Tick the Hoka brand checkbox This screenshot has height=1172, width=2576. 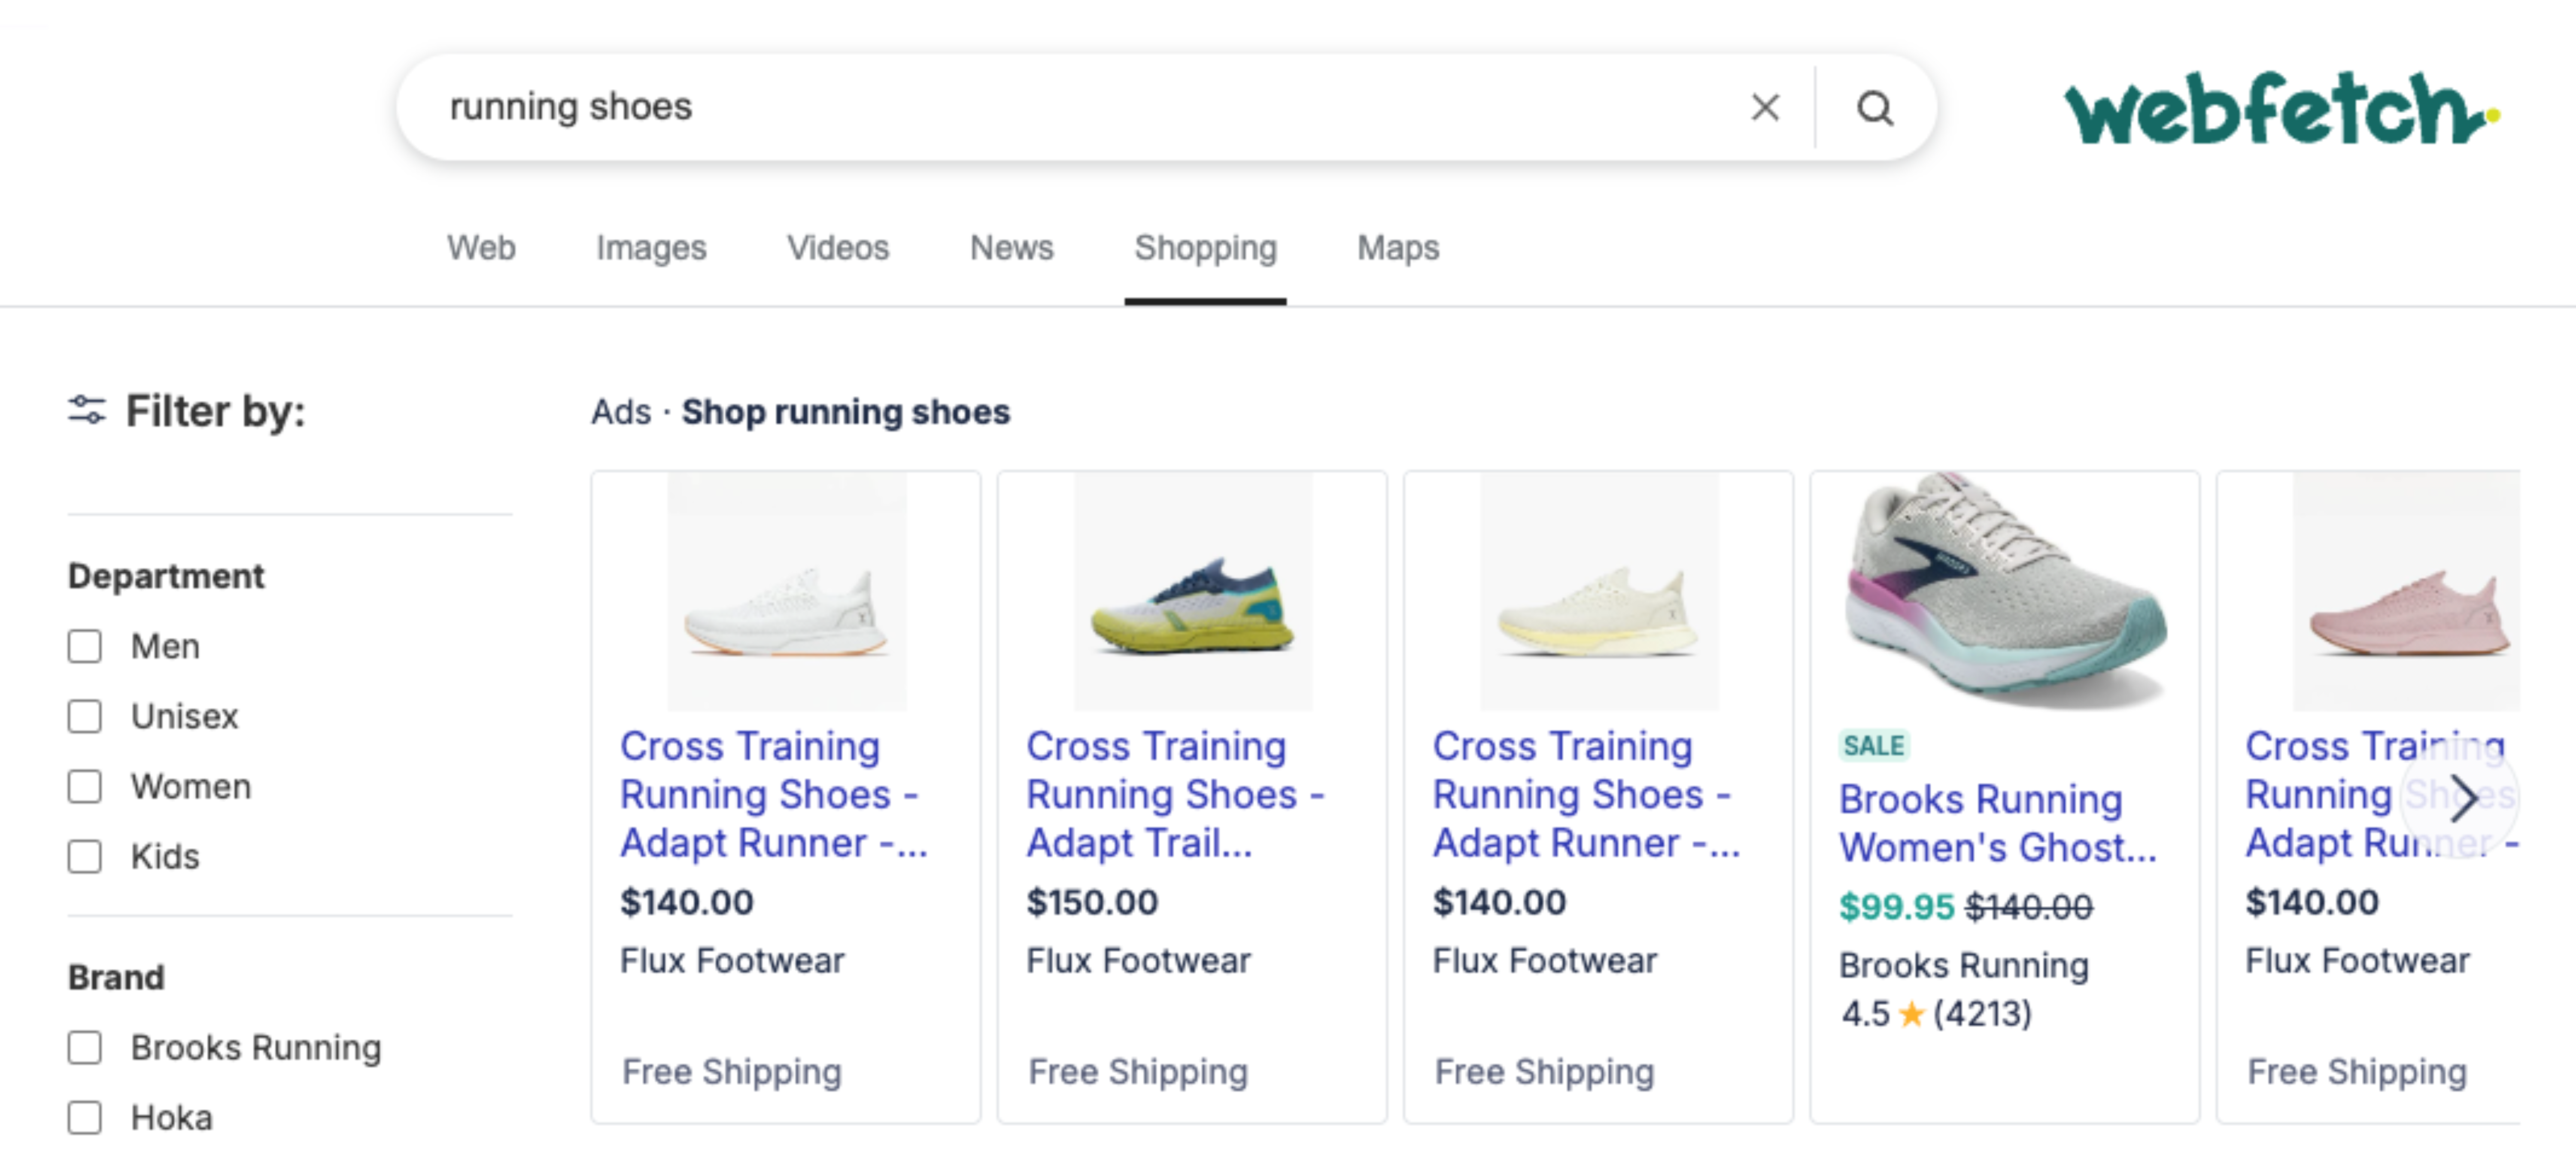pos(85,1117)
